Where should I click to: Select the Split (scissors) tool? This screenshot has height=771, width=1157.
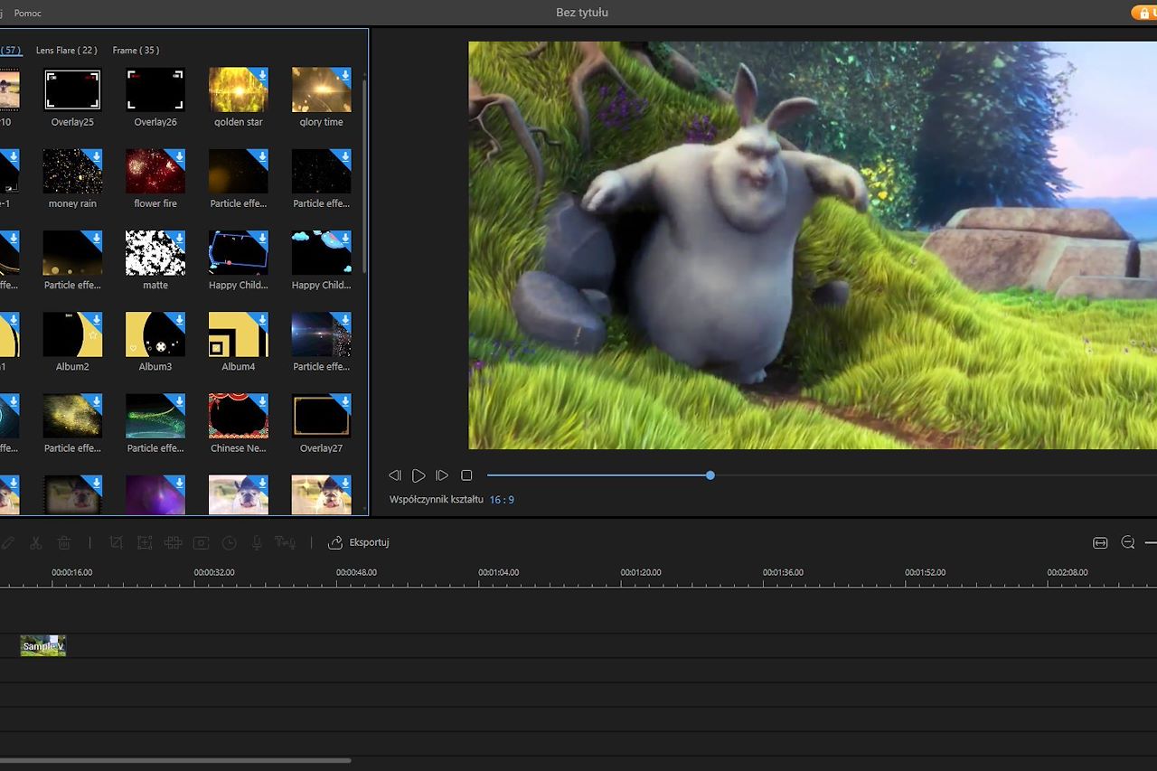coord(36,542)
